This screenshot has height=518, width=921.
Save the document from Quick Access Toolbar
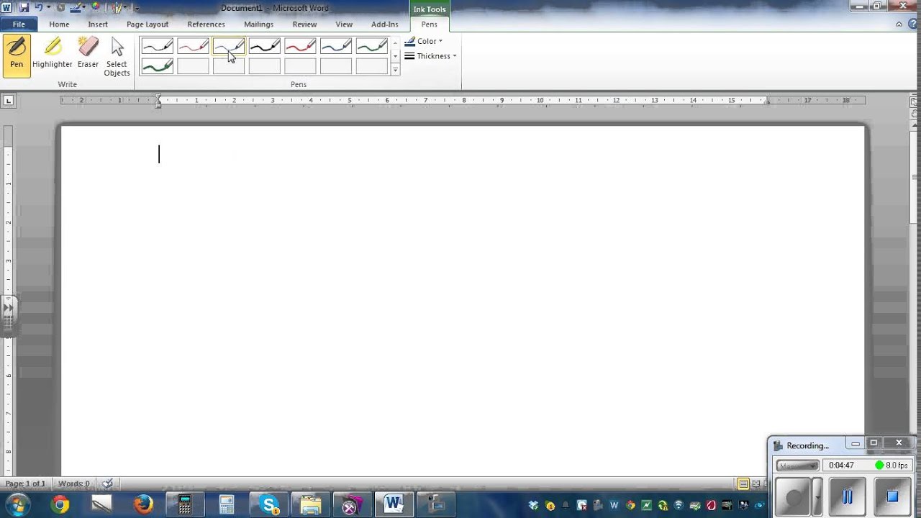pos(24,8)
